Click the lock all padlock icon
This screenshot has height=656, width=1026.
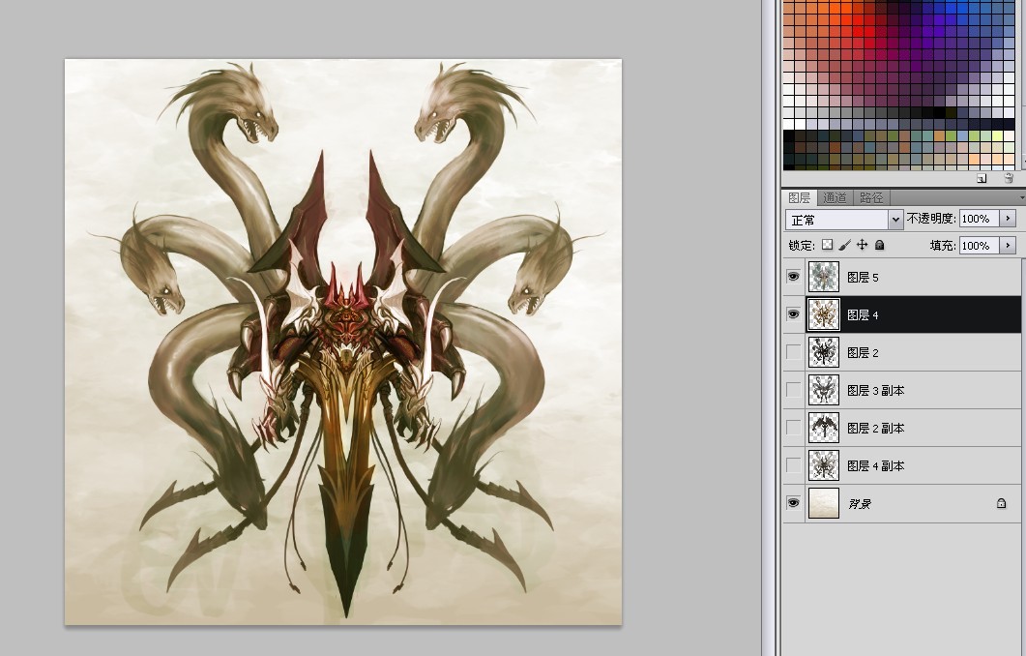point(879,245)
